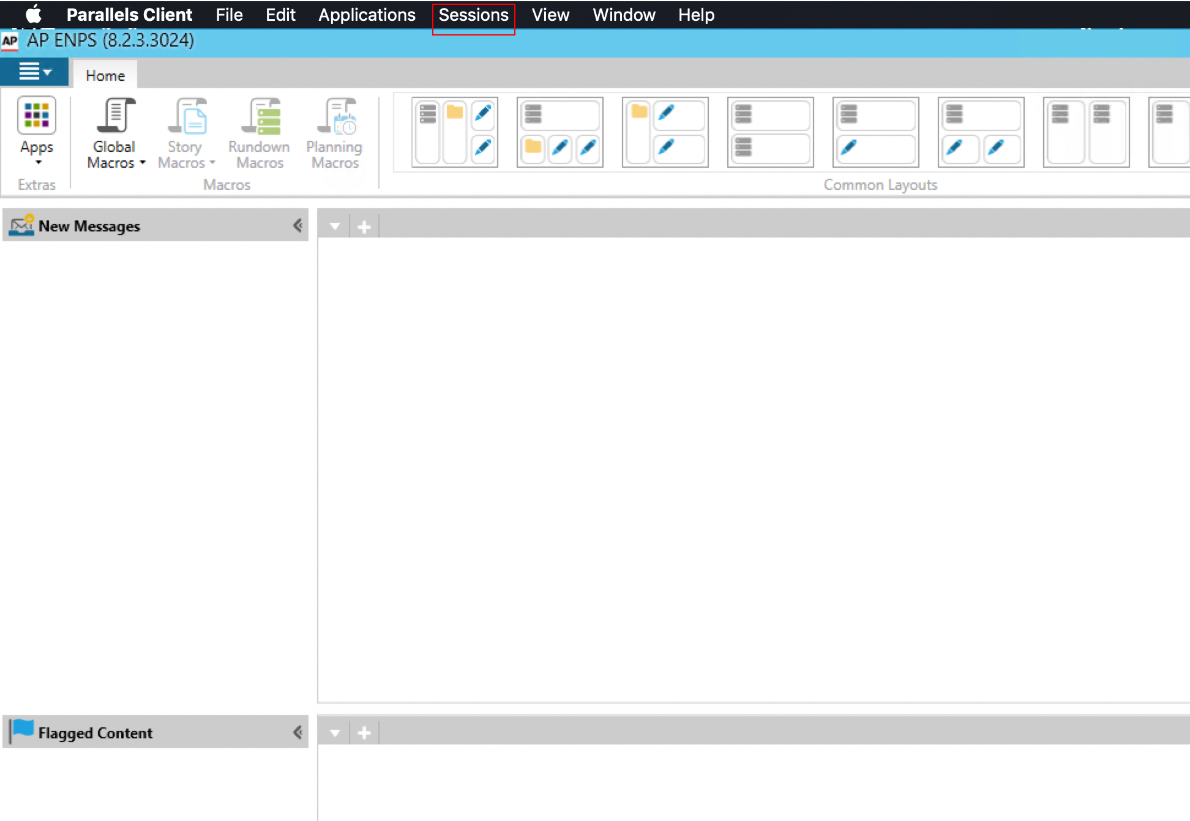Expand the Apps dropdown arrow

pos(38,163)
